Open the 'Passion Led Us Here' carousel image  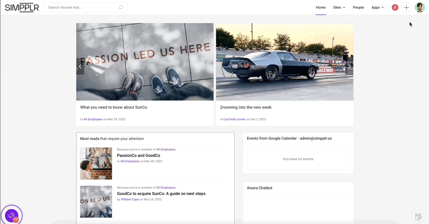145,62
